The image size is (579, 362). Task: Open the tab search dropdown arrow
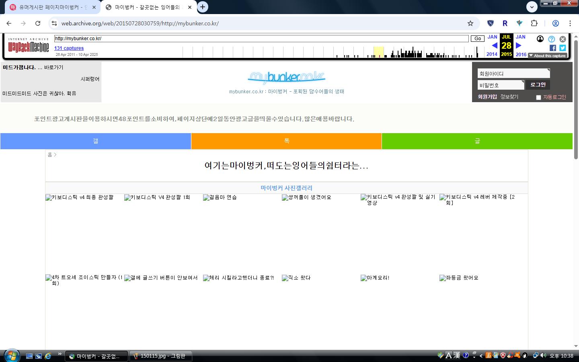coord(532,7)
